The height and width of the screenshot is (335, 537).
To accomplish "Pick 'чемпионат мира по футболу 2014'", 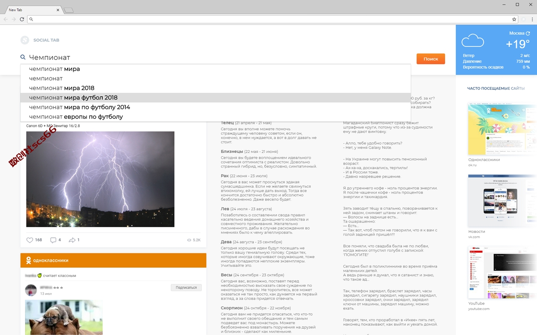I will (x=215, y=107).
